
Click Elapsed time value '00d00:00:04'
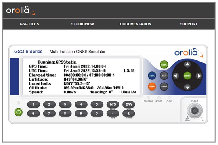click(75, 75)
